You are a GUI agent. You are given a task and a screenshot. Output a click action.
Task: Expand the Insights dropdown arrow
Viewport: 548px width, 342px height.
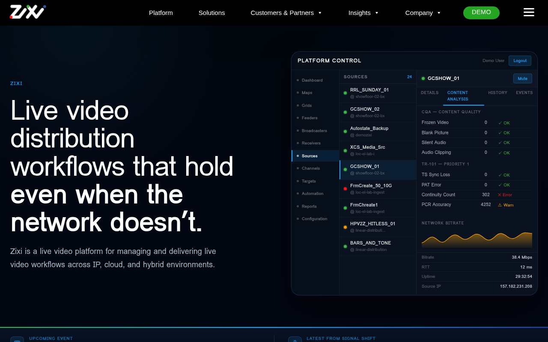point(377,13)
